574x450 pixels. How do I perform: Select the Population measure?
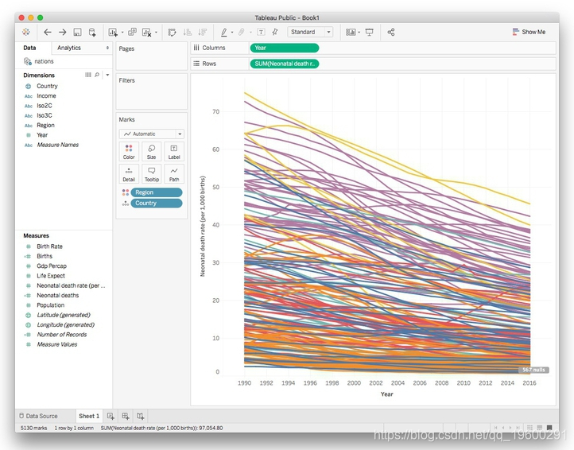[51, 305]
